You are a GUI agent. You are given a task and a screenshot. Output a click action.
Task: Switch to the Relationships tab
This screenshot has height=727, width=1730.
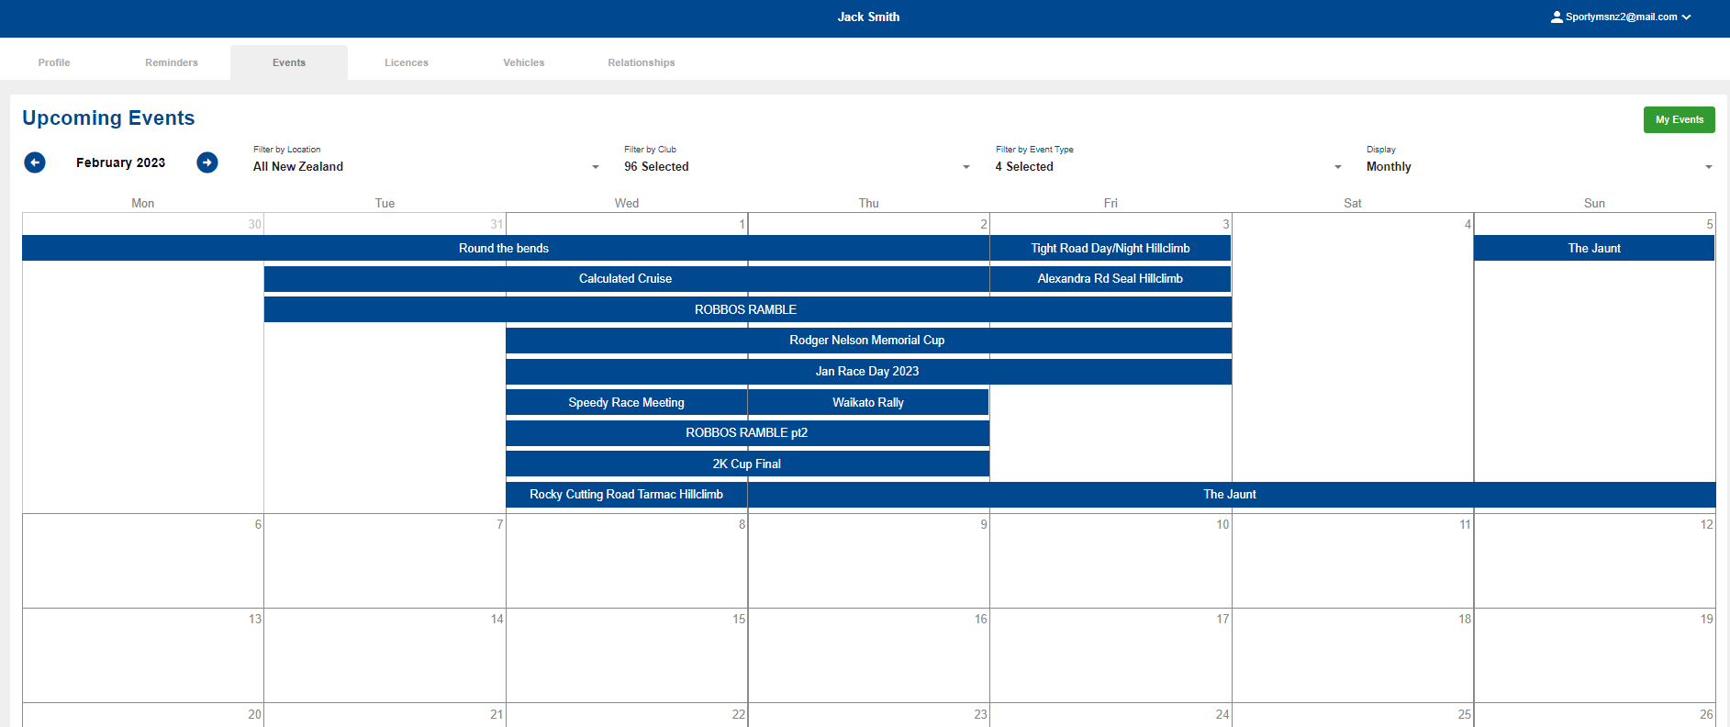click(x=642, y=62)
